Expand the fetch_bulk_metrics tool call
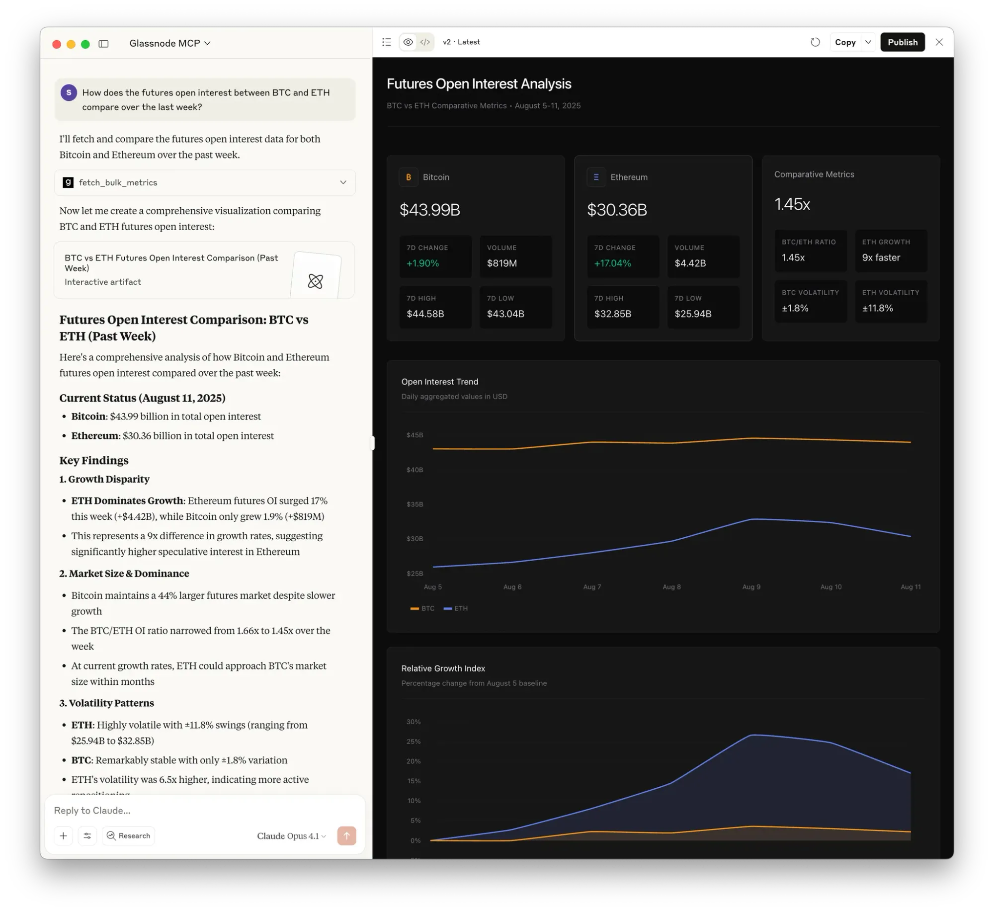The width and height of the screenshot is (994, 912). [343, 182]
